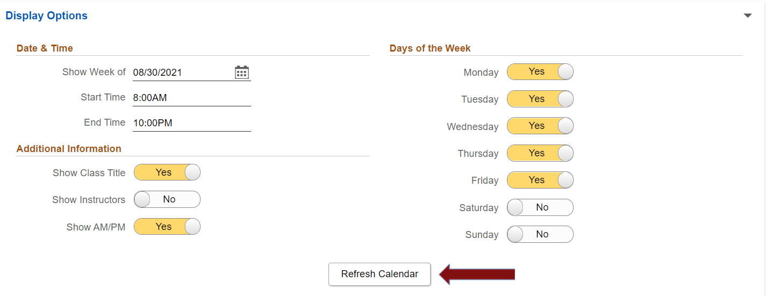Viewport: 773px width, 296px height.
Task: Enable the Sunday toggle
Action: point(540,235)
